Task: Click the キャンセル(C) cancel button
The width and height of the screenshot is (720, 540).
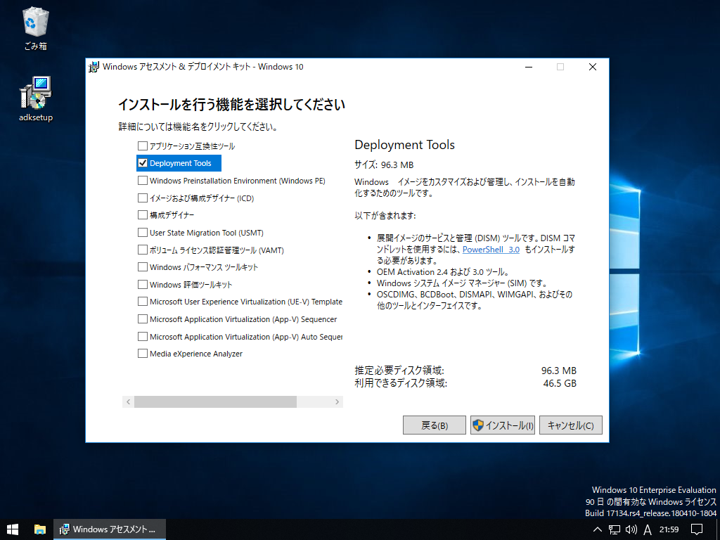Action: (x=571, y=425)
